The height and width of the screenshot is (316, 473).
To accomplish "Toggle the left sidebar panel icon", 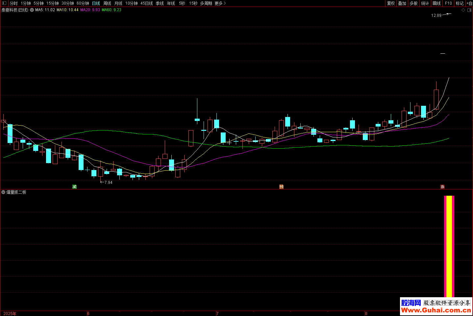I will 4,3.
